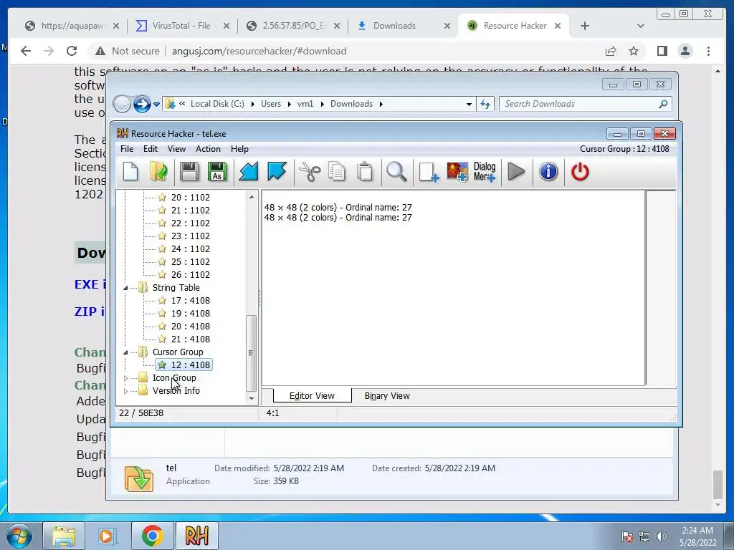Click the volume speaker tray icon
The height and width of the screenshot is (550, 734).
662,536
